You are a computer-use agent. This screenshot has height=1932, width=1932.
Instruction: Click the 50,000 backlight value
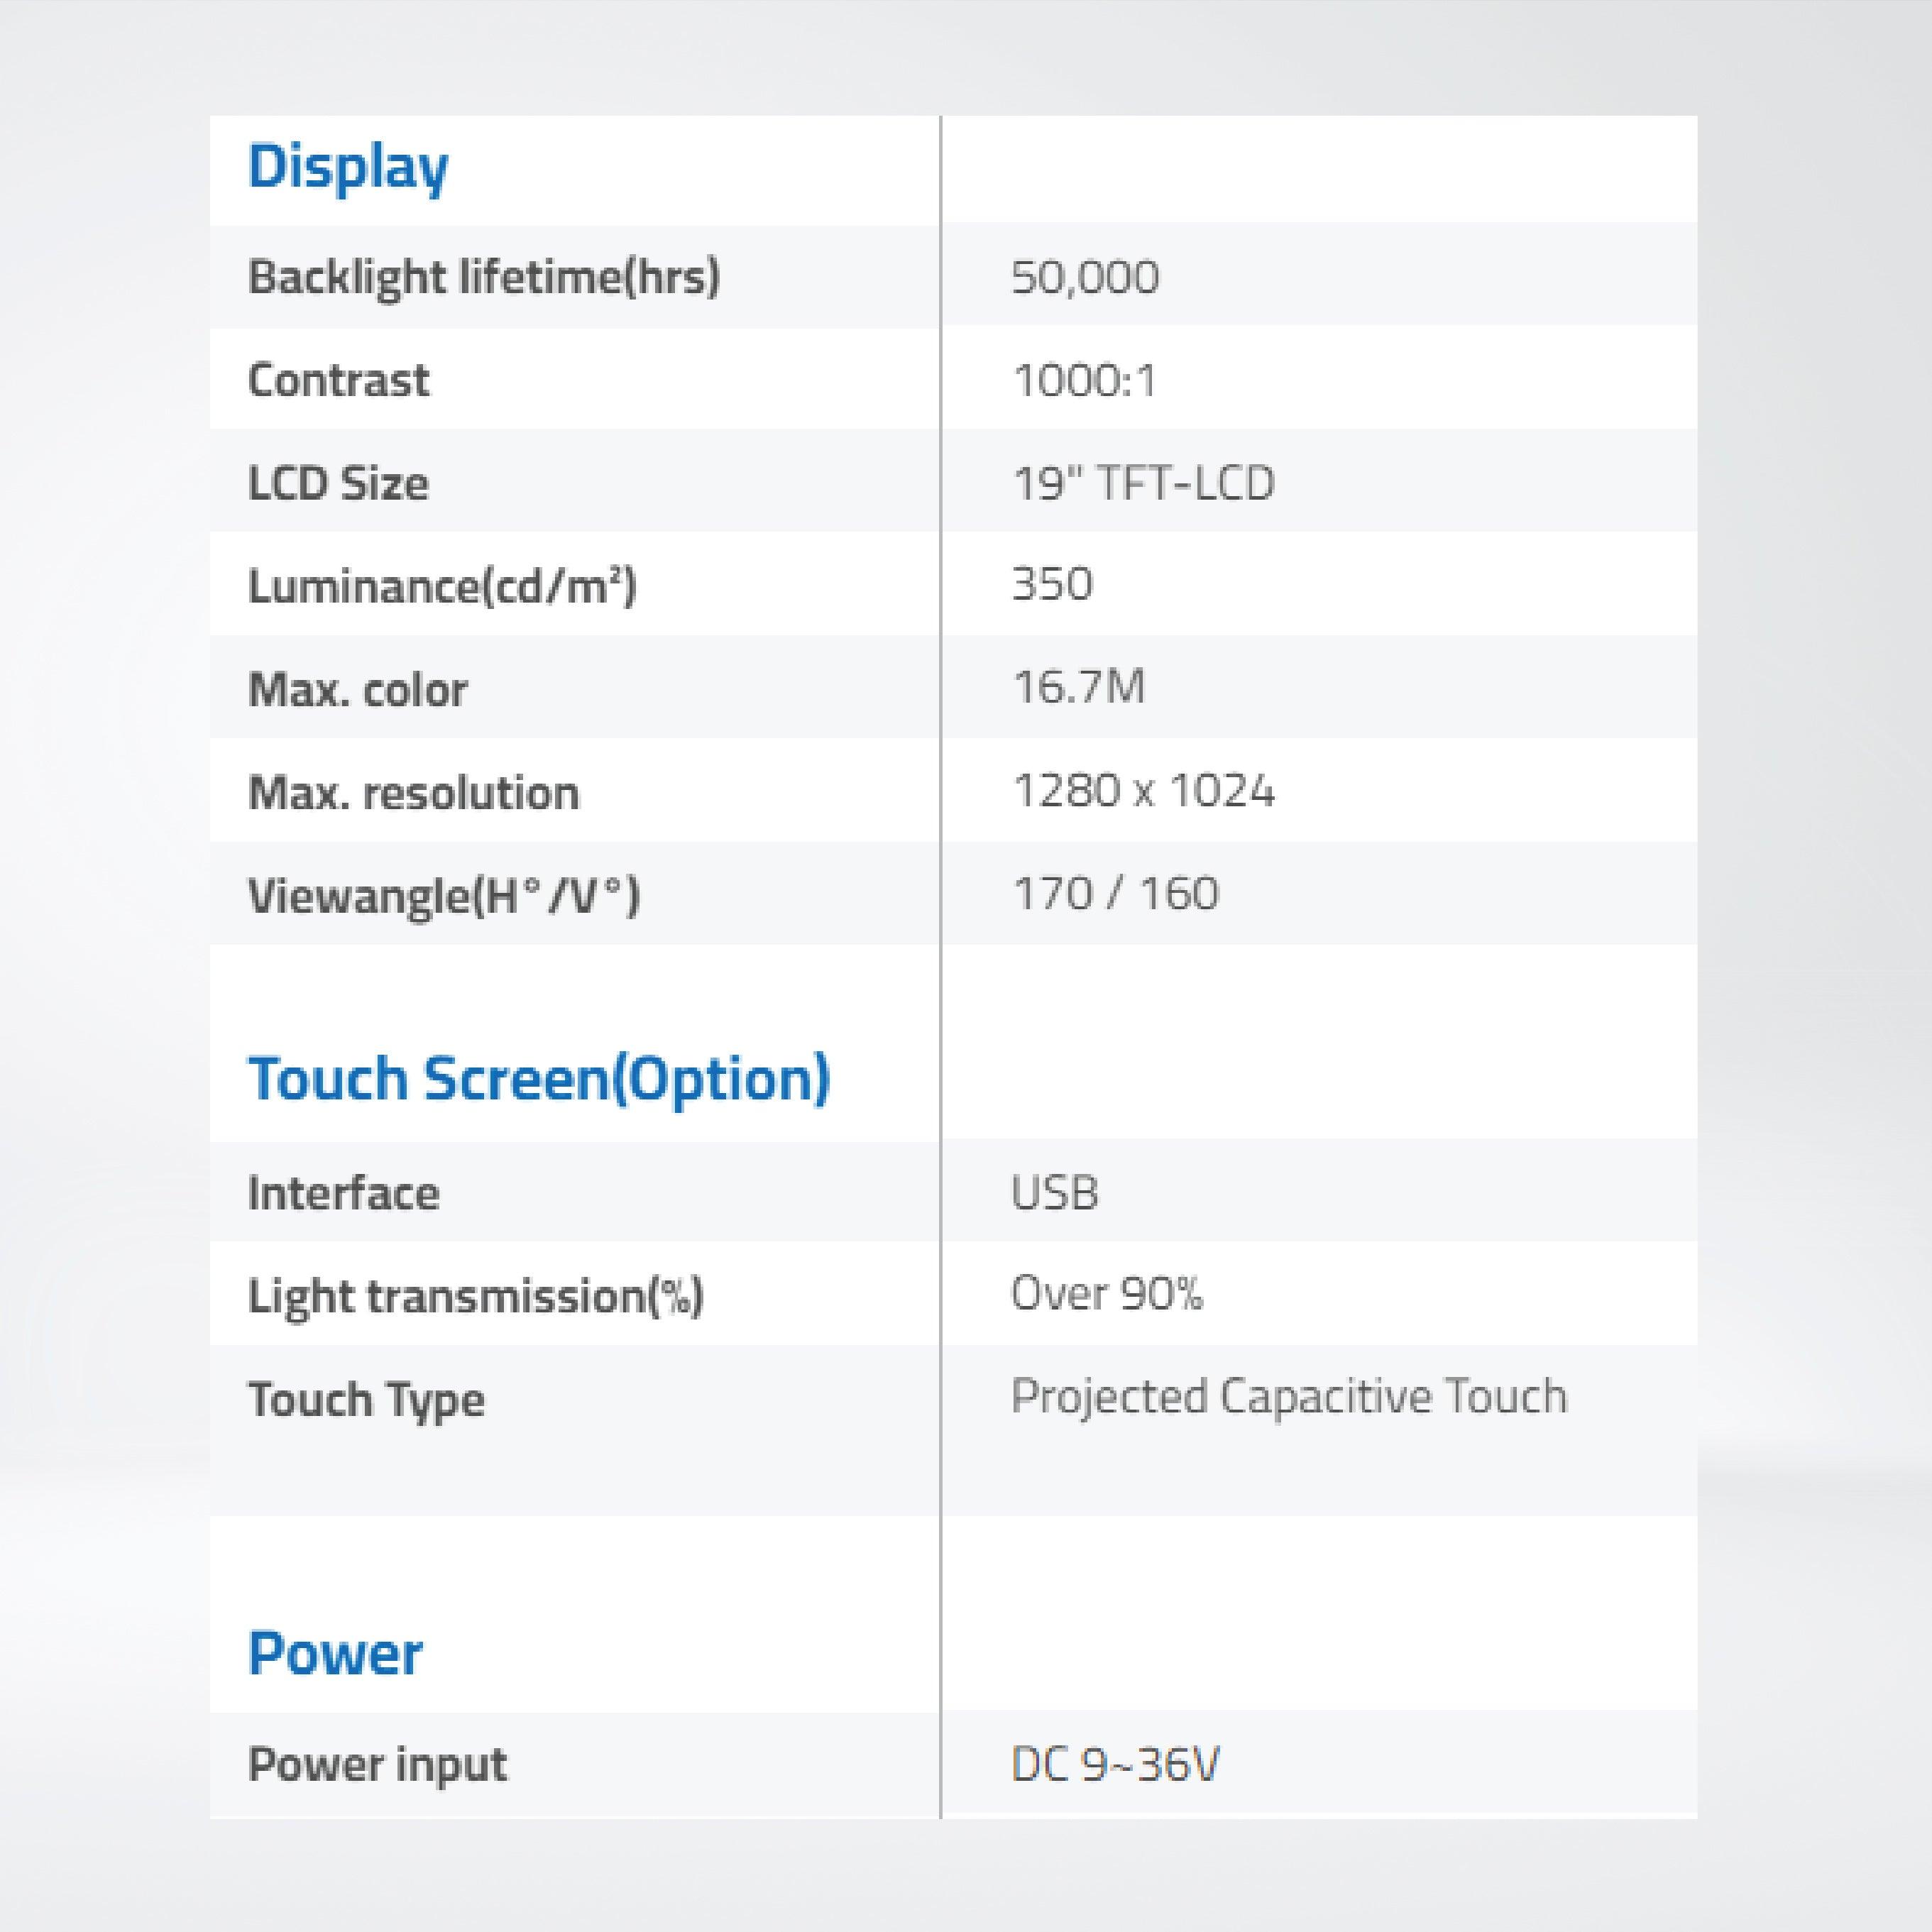click(x=1085, y=277)
